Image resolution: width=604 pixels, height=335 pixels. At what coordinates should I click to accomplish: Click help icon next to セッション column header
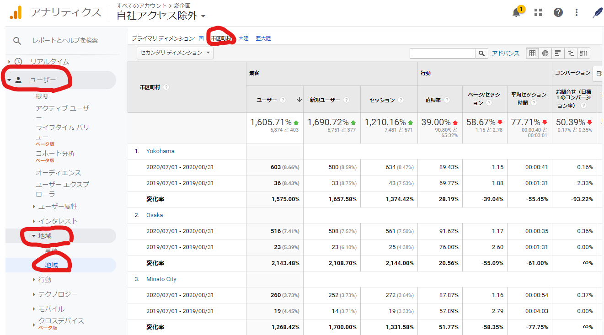tap(401, 100)
